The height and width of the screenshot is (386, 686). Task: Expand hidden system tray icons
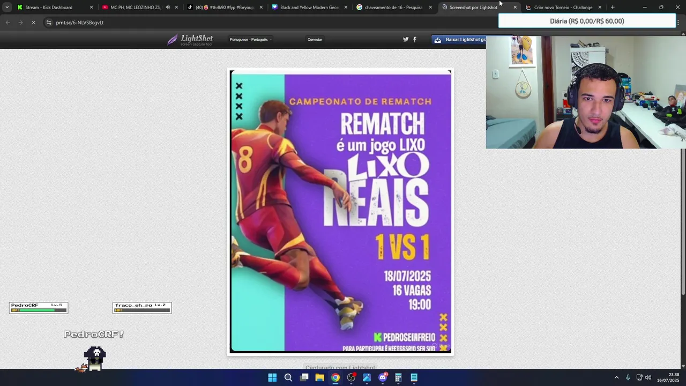616,377
